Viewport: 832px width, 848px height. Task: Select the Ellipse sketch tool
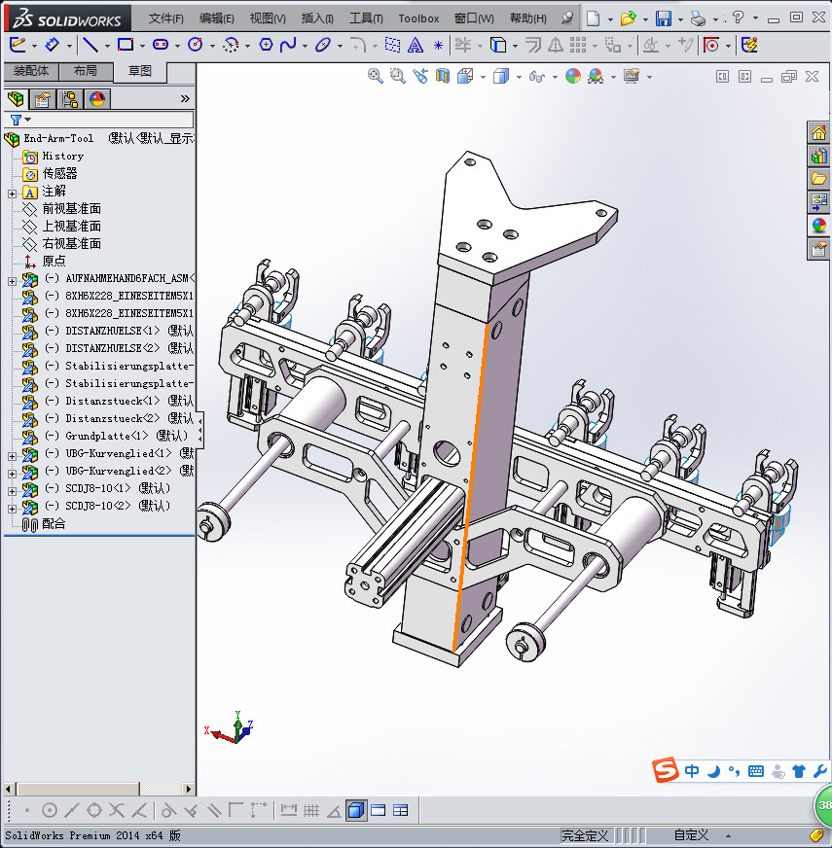pyautogui.click(x=323, y=45)
